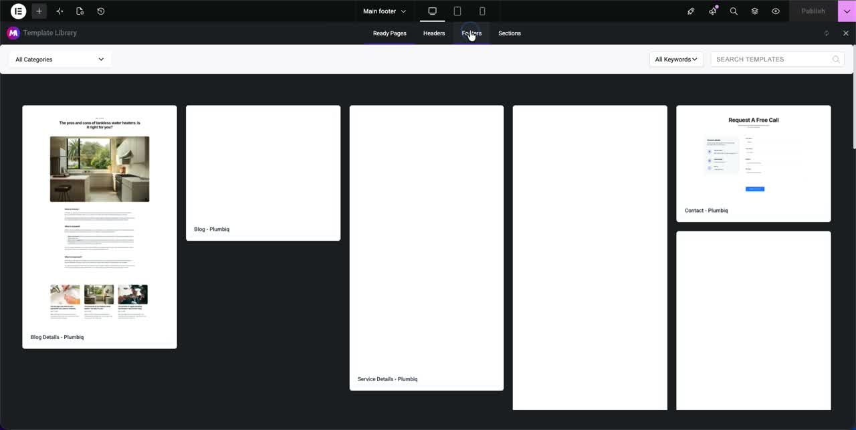Open the Structure layers icon
856x430 pixels.
tap(754, 11)
